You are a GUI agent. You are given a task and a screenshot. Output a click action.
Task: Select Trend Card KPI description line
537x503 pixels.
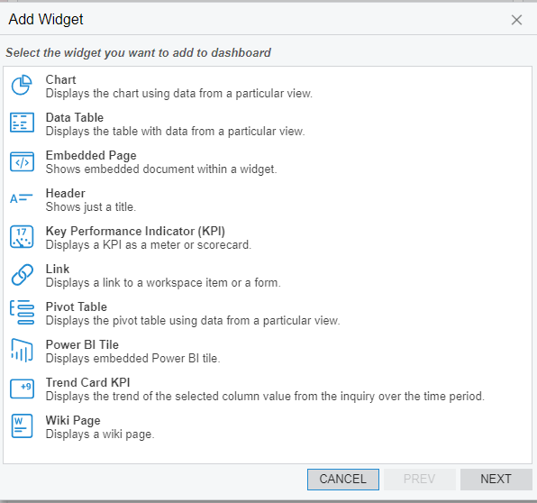click(x=265, y=397)
